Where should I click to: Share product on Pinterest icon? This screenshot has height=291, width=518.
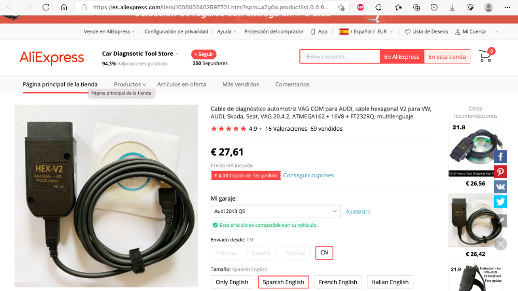(500, 172)
